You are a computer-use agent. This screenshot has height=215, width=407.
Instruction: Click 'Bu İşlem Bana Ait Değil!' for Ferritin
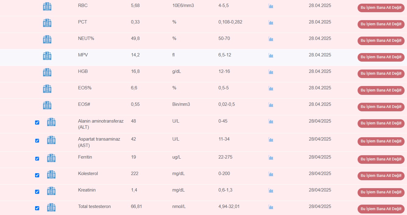click(381, 159)
